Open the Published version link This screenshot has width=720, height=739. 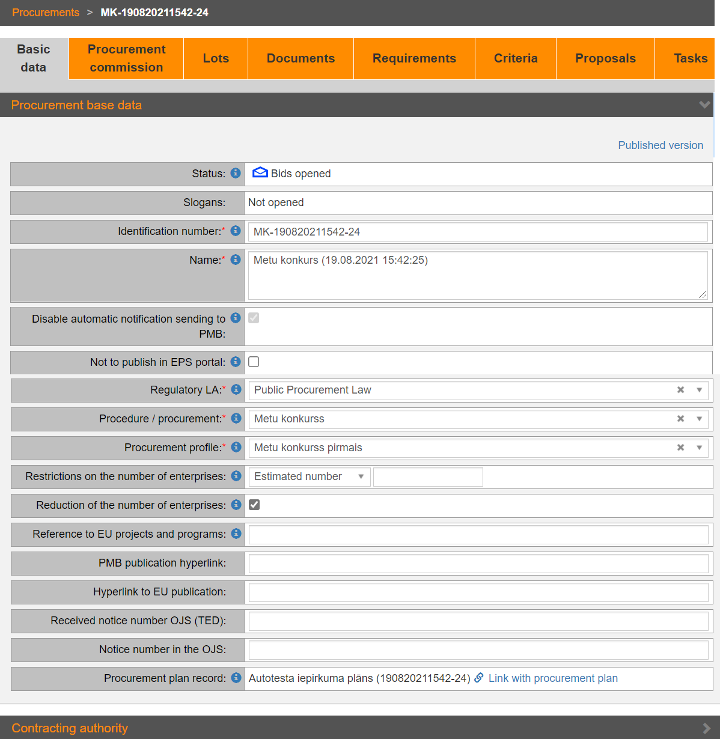coord(660,145)
